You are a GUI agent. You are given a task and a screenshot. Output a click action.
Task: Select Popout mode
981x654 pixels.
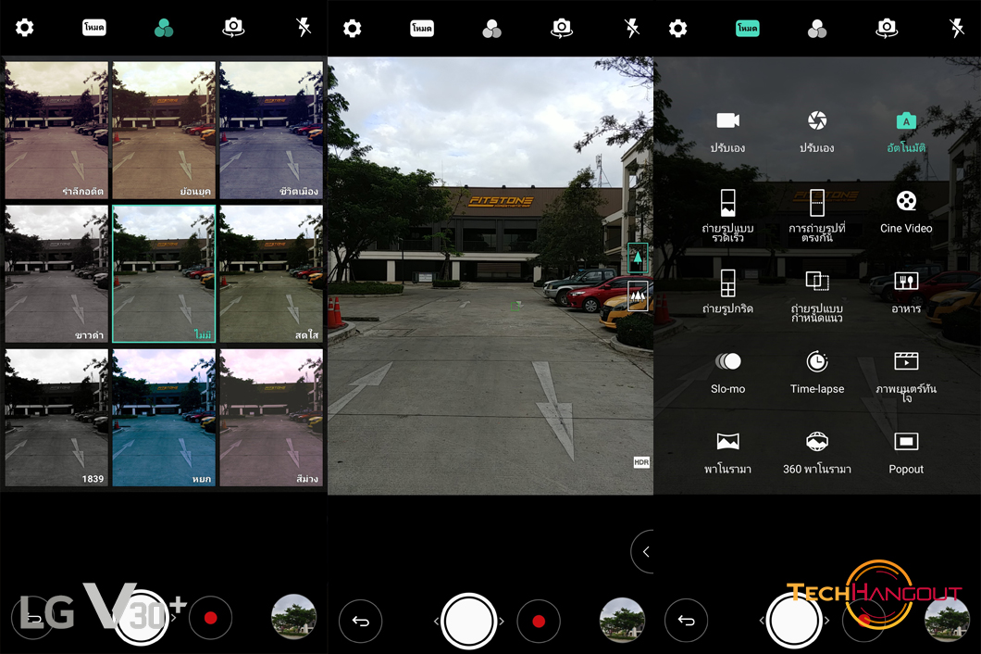click(906, 454)
